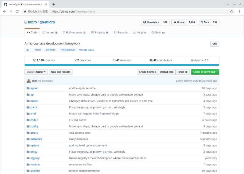Click the Manage topics link
Viewport: 244px width, 174px height.
87,50
